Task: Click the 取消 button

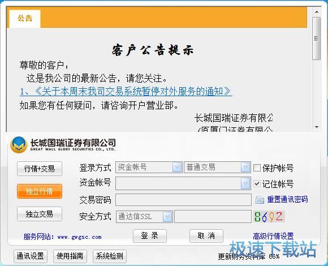Action: tap(206, 236)
